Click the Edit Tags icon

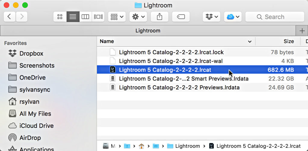(x=181, y=17)
